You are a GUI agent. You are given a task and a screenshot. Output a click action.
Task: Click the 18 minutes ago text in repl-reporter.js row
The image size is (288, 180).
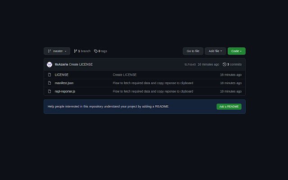coord(231,91)
